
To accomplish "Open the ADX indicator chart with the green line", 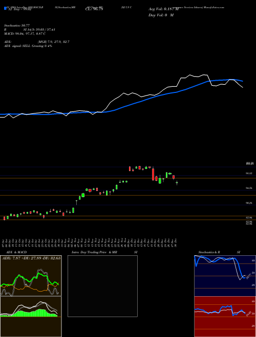I will [31, 276].
